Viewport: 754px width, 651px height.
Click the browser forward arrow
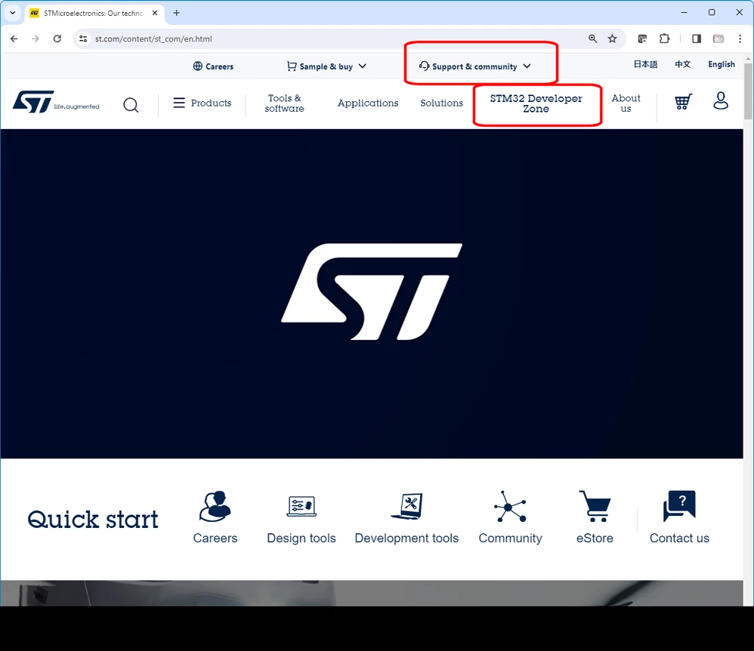(x=35, y=39)
